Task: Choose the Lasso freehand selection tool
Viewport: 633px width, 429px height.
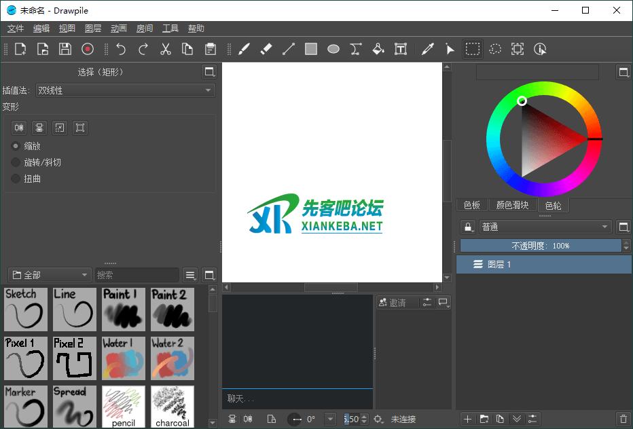Action: 495,48
